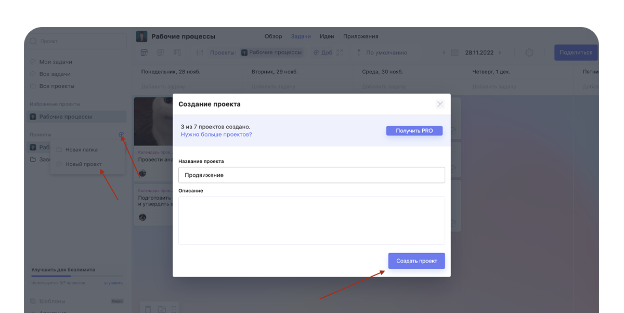The height and width of the screenshot is (313, 624).
Task: Open the settings gear icon in toolbar
Action: [x=529, y=53]
